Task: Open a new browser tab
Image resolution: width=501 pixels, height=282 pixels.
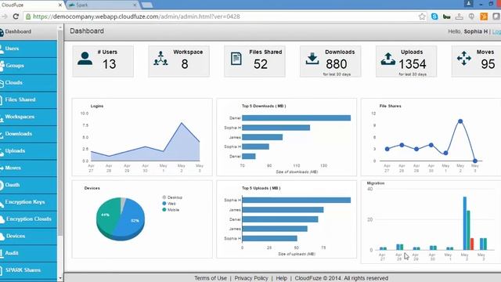Action: [x=147, y=5]
